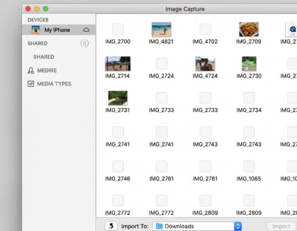297x231 pixels.
Task: Click the Image Capture window title
Action: 185,9
